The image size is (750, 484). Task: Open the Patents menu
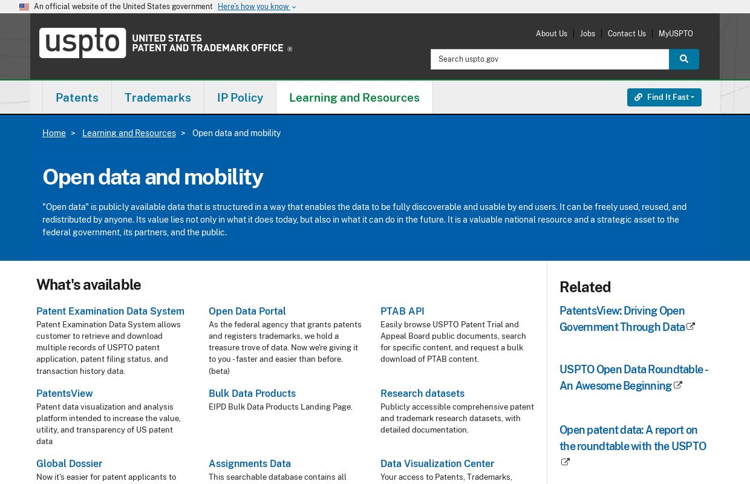77,97
